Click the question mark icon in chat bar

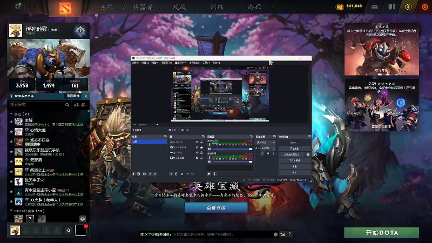point(289,234)
